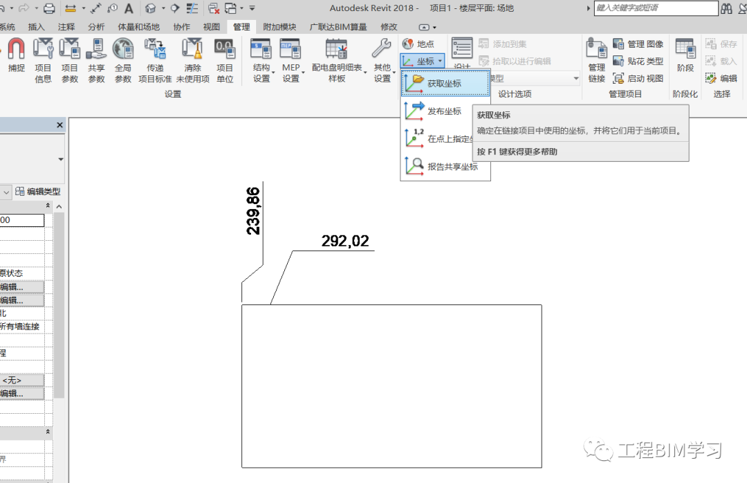Switch to the 广联达BIM算量 tab
The image size is (747, 483).
click(x=338, y=27)
